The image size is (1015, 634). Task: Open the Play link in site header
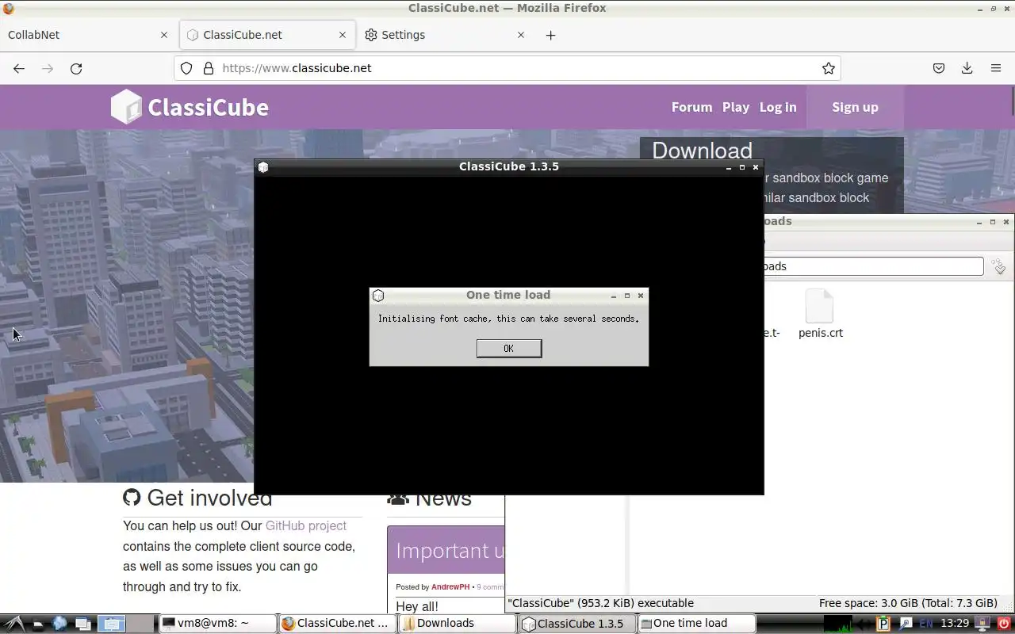coord(736,107)
